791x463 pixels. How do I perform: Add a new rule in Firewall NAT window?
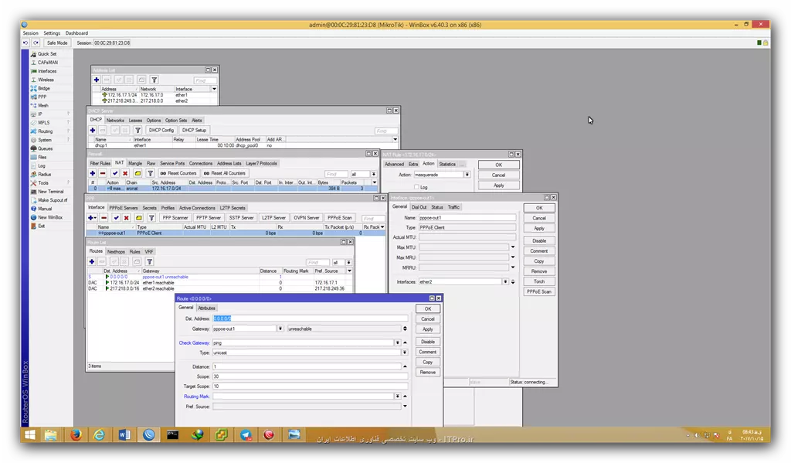coord(93,173)
